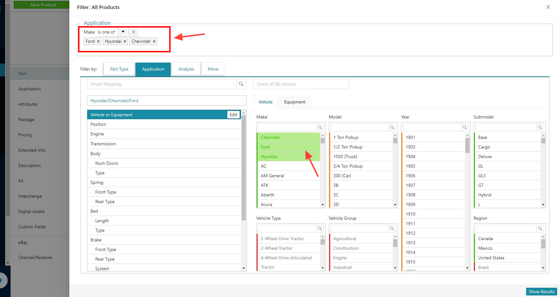Select Agricultural in Vehicle Group list
Viewport: 560px width, 297px height.
coord(361,239)
